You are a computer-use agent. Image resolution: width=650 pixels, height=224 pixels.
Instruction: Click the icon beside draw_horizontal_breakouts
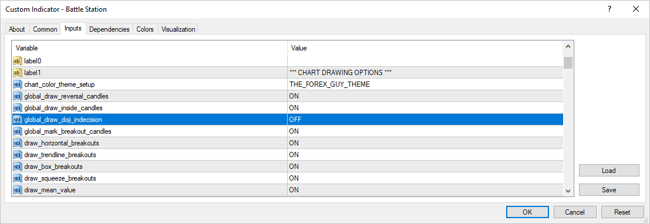click(x=18, y=143)
